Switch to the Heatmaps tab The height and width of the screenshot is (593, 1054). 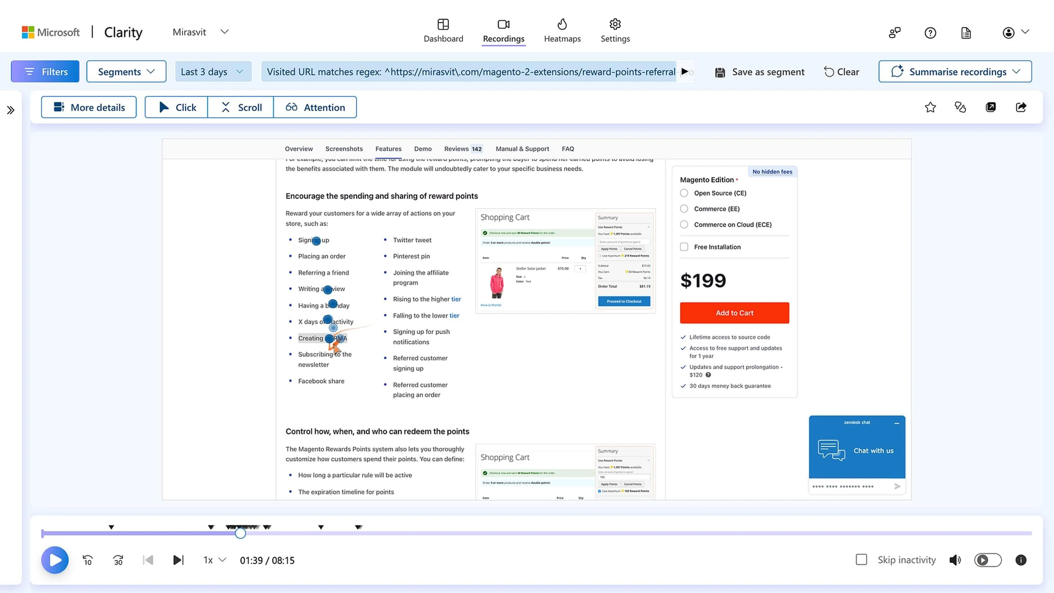pos(562,31)
